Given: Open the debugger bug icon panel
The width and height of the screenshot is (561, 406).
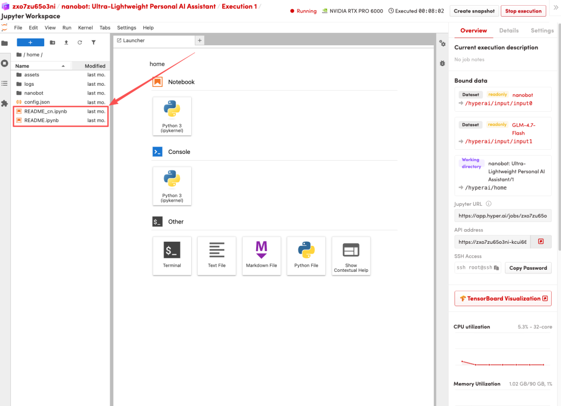Looking at the screenshot, I should (442, 63).
